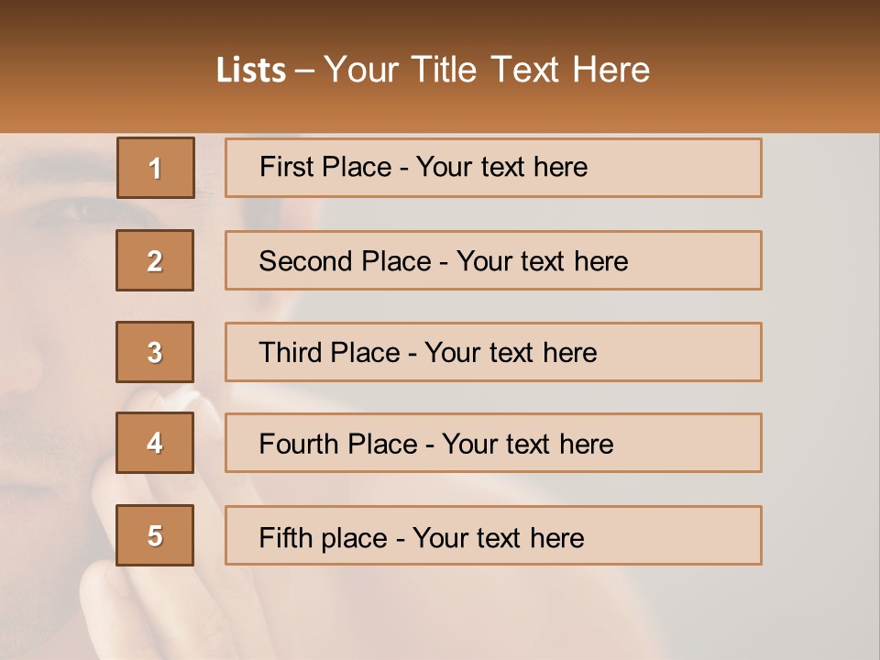
Task: Click the Second Place text bar
Action: pos(493,260)
